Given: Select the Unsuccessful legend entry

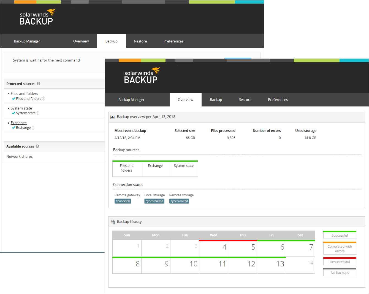Looking at the screenshot, I should coord(340,261).
